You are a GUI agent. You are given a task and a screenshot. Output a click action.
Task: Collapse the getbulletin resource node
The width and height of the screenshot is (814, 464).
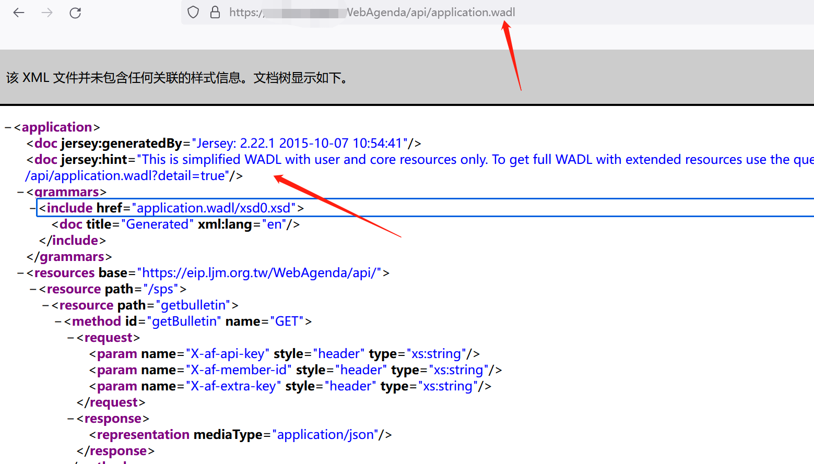45,305
